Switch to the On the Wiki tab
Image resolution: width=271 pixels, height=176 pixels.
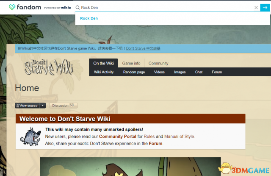point(103,63)
